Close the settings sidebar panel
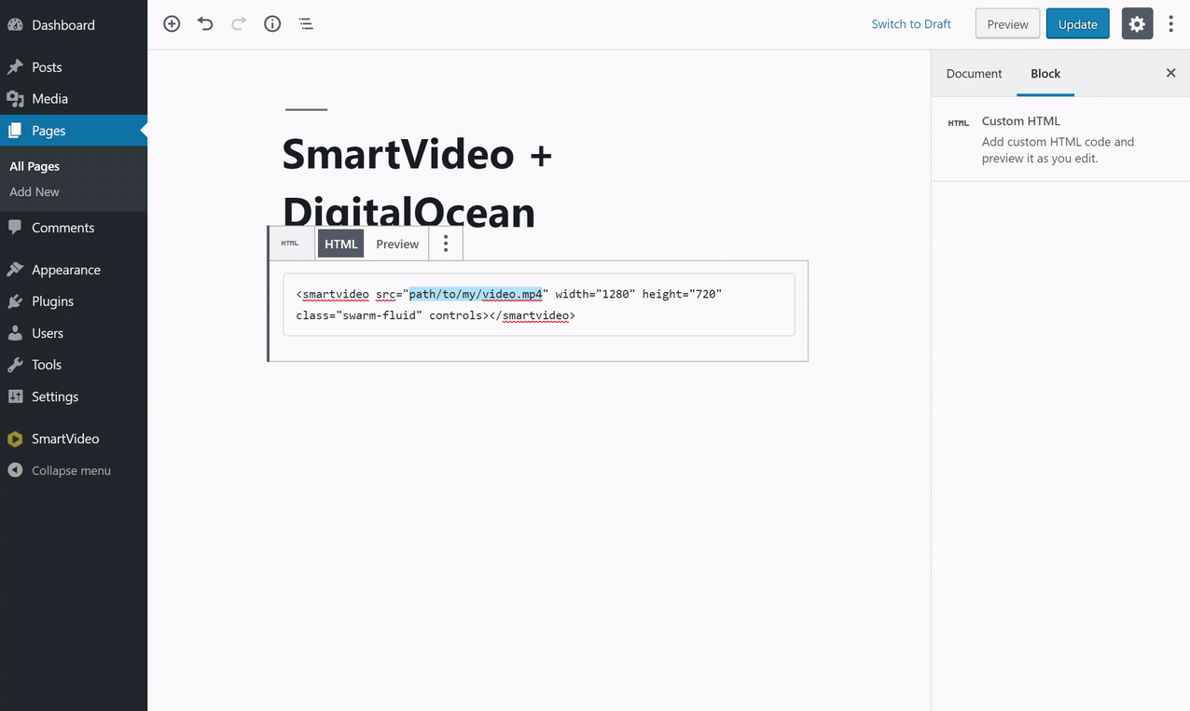Viewport: 1190px width, 711px height. (x=1171, y=73)
